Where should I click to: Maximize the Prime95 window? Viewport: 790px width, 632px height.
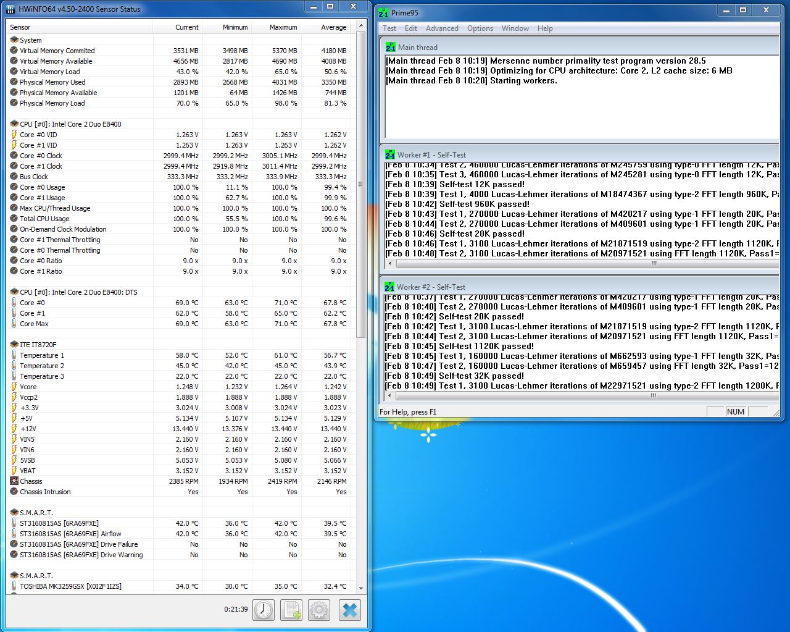point(743,10)
